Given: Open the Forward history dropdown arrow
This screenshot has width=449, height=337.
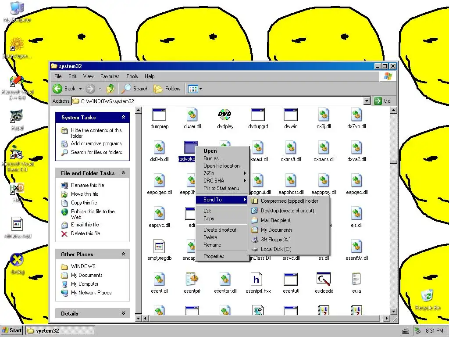Looking at the screenshot, I should click(x=100, y=89).
